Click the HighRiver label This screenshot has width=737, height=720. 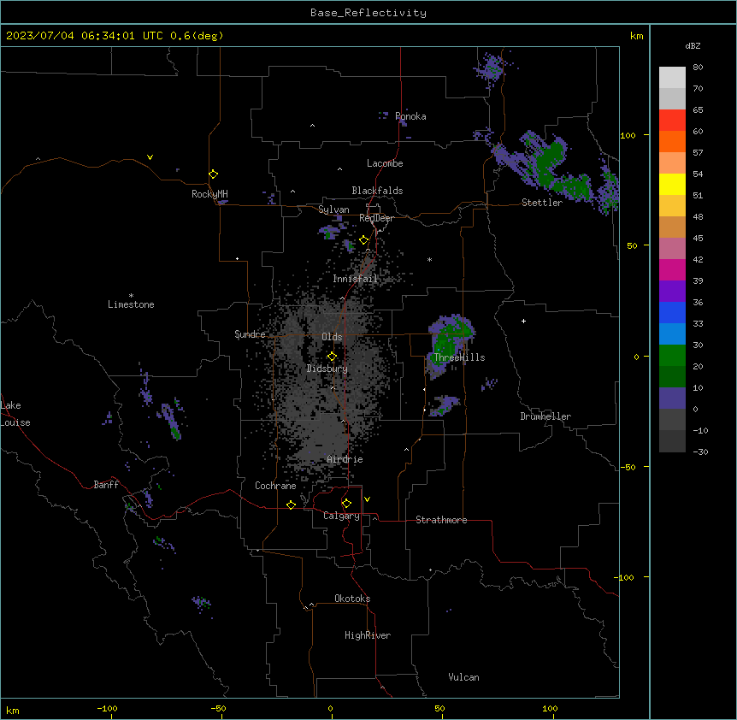(368, 635)
